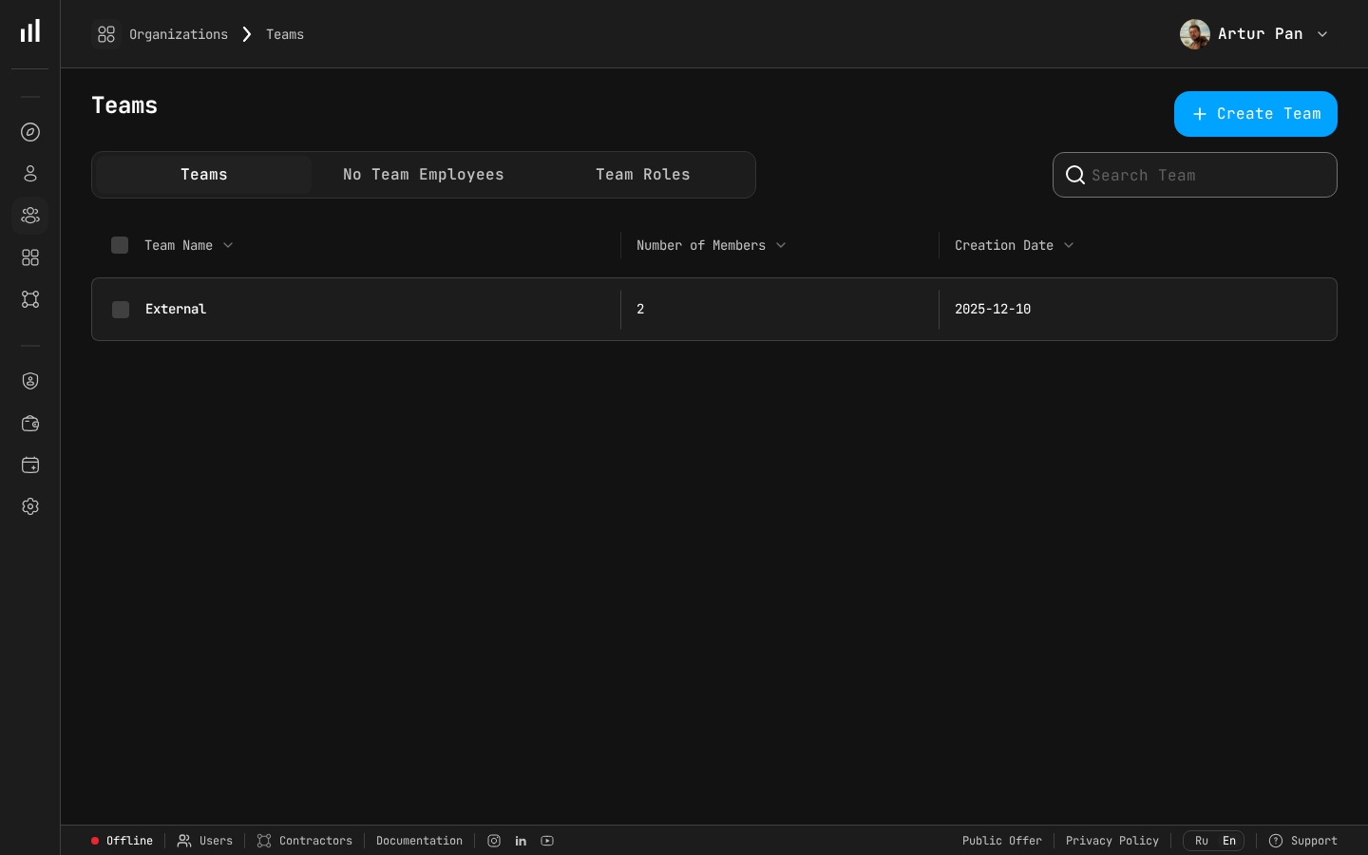Expand the Team Name sort dropdown

click(228, 245)
